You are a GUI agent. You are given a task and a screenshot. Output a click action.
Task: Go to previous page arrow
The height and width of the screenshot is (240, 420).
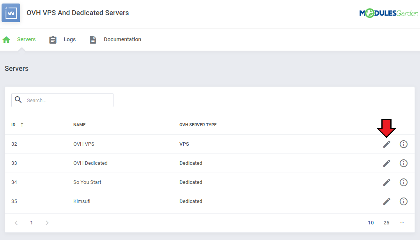click(16, 222)
